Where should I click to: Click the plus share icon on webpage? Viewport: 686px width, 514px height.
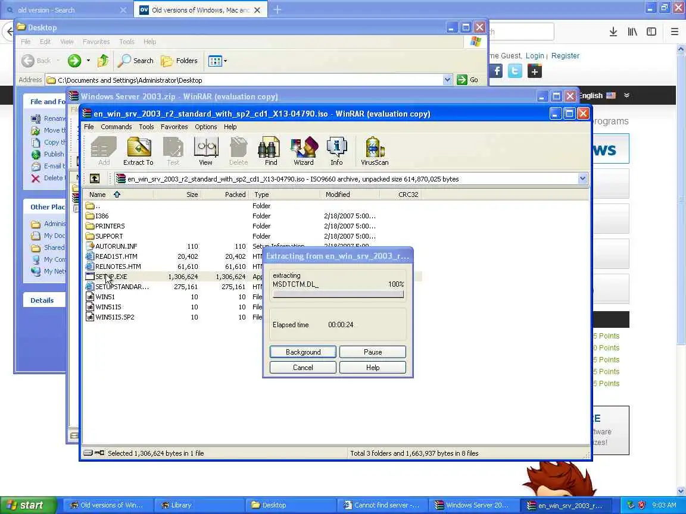534,71
